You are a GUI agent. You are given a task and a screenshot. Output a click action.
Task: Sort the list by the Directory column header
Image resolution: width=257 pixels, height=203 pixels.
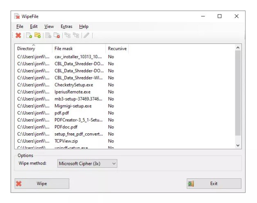(x=34, y=48)
